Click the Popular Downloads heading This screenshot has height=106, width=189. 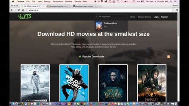(93, 56)
